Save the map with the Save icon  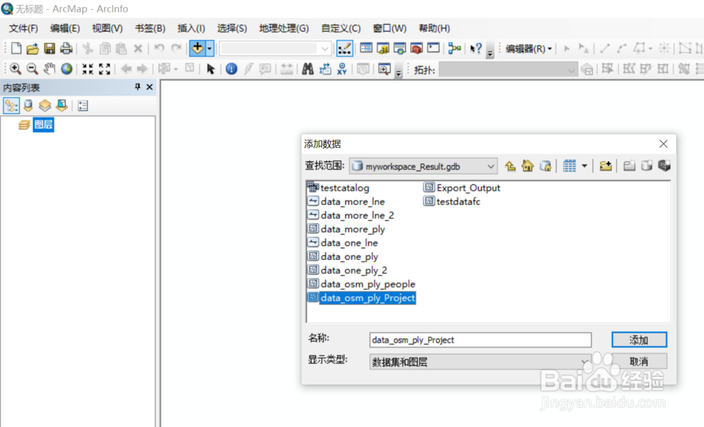click(x=49, y=48)
